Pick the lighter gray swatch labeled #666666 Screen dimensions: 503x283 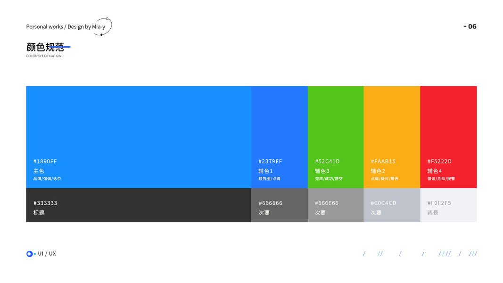click(x=336, y=205)
